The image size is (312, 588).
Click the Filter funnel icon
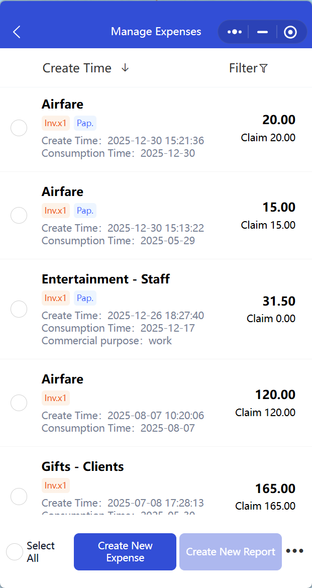pos(264,68)
